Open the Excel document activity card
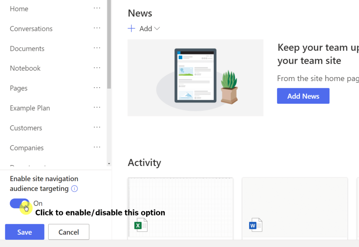This screenshot has width=359, height=247. (181, 208)
